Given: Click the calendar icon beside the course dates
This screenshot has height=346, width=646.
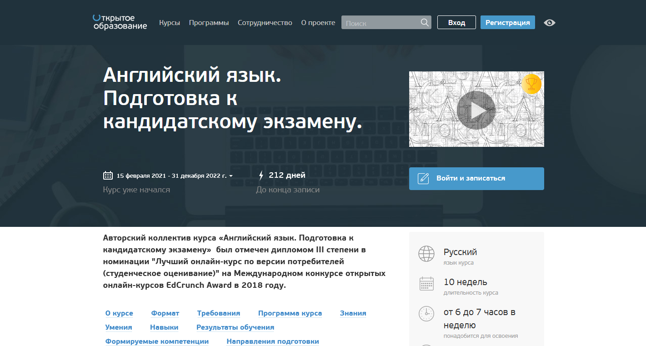Looking at the screenshot, I should 108,175.
